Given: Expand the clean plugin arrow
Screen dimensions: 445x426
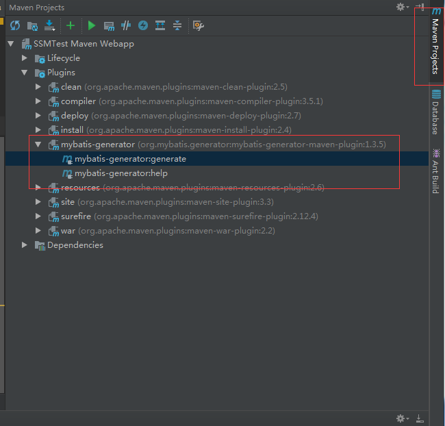Looking at the screenshot, I should tap(38, 86).
